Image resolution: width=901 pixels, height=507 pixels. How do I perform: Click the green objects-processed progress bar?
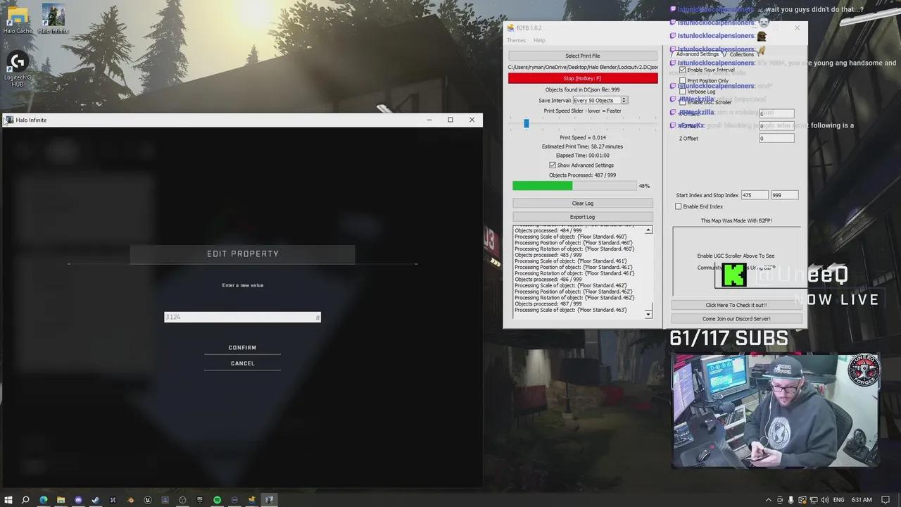point(573,186)
